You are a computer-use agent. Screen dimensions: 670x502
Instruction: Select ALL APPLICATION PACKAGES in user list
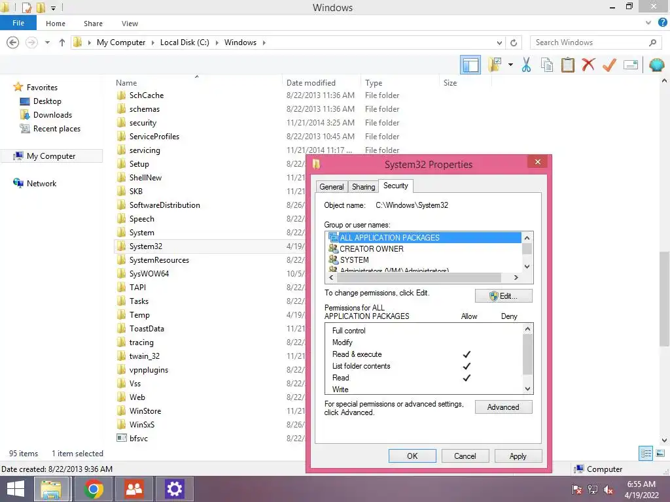click(424, 237)
